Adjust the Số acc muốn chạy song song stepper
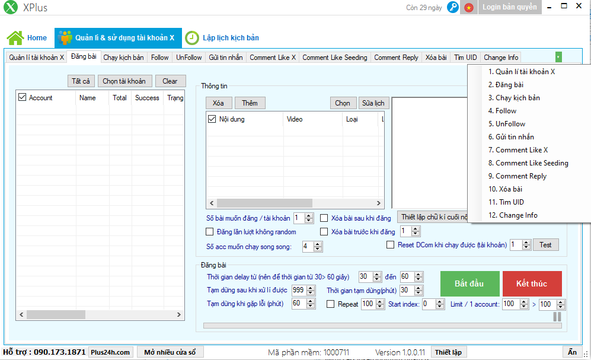 coord(318,247)
